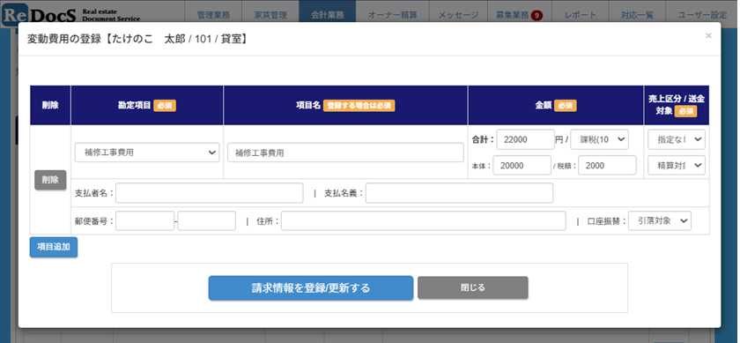Click the first 郵便番号 field

point(144,220)
